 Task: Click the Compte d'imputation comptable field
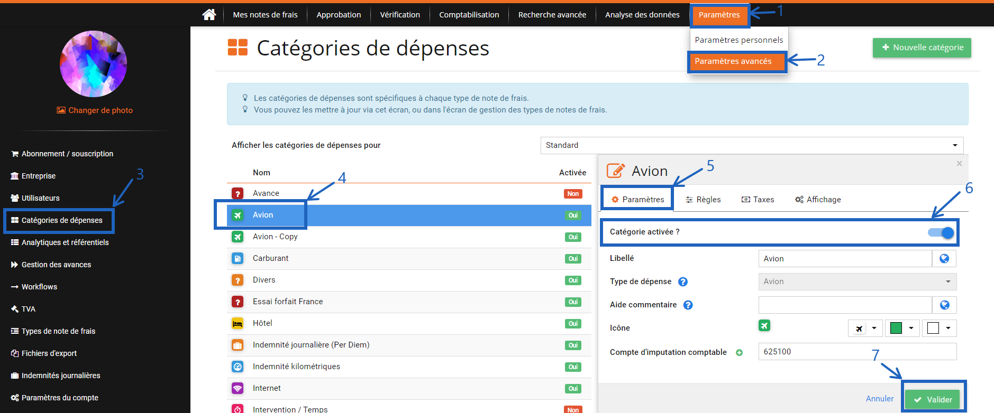pyautogui.click(x=857, y=351)
